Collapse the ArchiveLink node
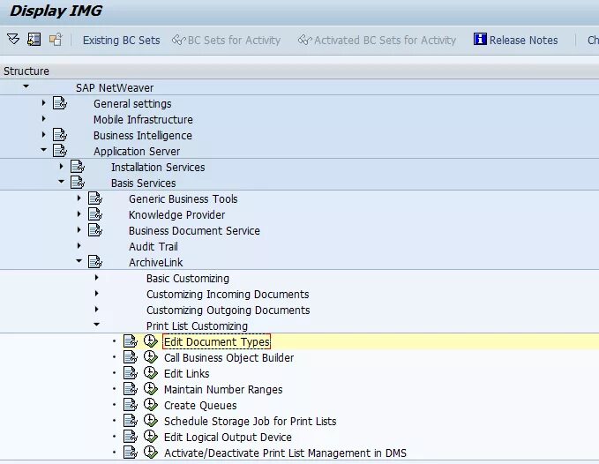This screenshot has width=599, height=464. click(79, 262)
